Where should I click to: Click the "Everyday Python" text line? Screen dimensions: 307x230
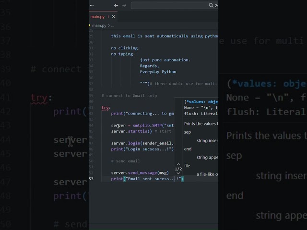158,72
